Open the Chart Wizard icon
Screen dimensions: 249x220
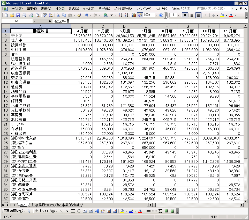pos(134,15)
